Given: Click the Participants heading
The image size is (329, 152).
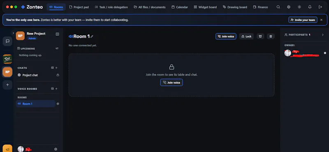Looking at the screenshot, I should (297, 35).
